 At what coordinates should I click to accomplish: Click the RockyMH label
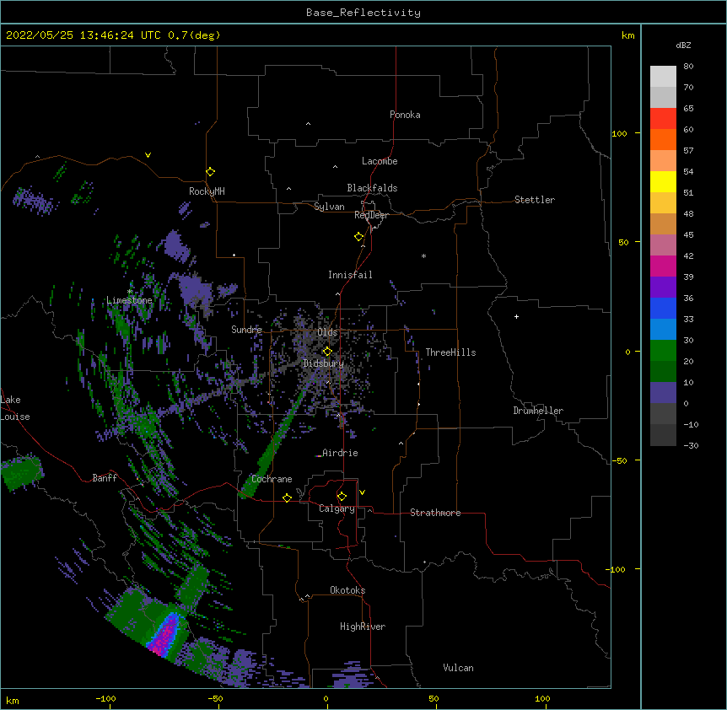coord(207,191)
